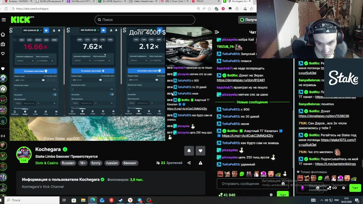Open Telegram from the taskbar

[140, 200]
